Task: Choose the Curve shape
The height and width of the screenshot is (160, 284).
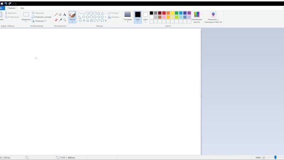Action: click(84, 13)
